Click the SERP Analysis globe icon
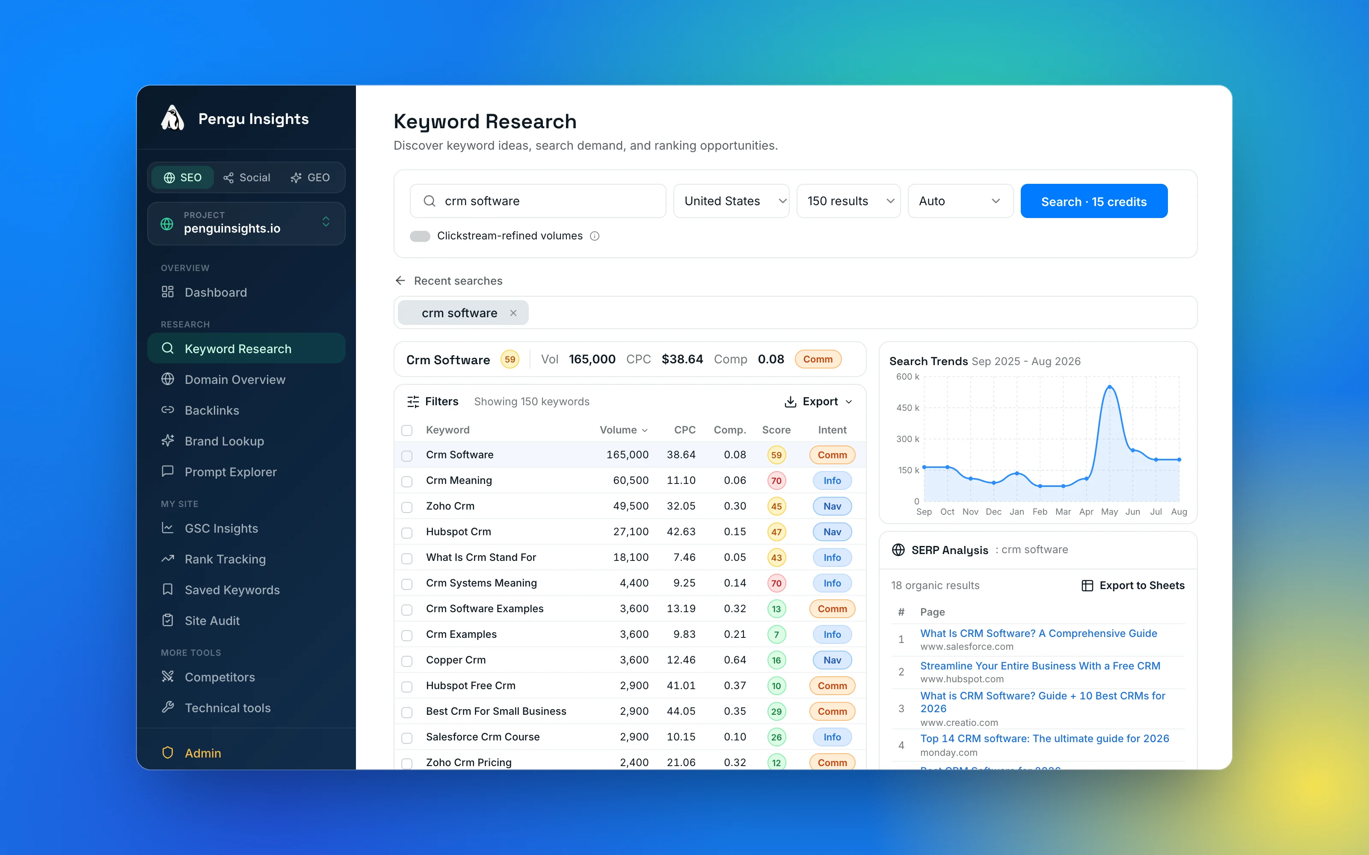The width and height of the screenshot is (1369, 855). click(x=898, y=550)
